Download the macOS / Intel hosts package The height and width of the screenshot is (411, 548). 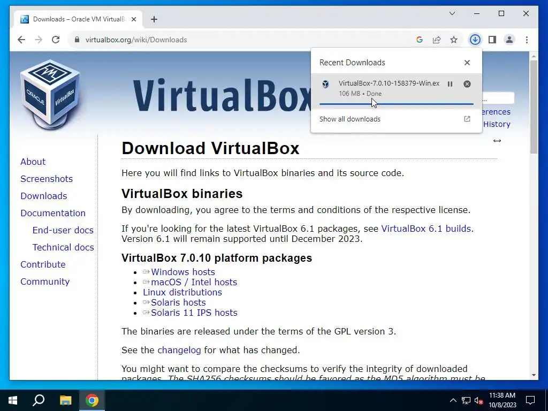click(x=194, y=282)
